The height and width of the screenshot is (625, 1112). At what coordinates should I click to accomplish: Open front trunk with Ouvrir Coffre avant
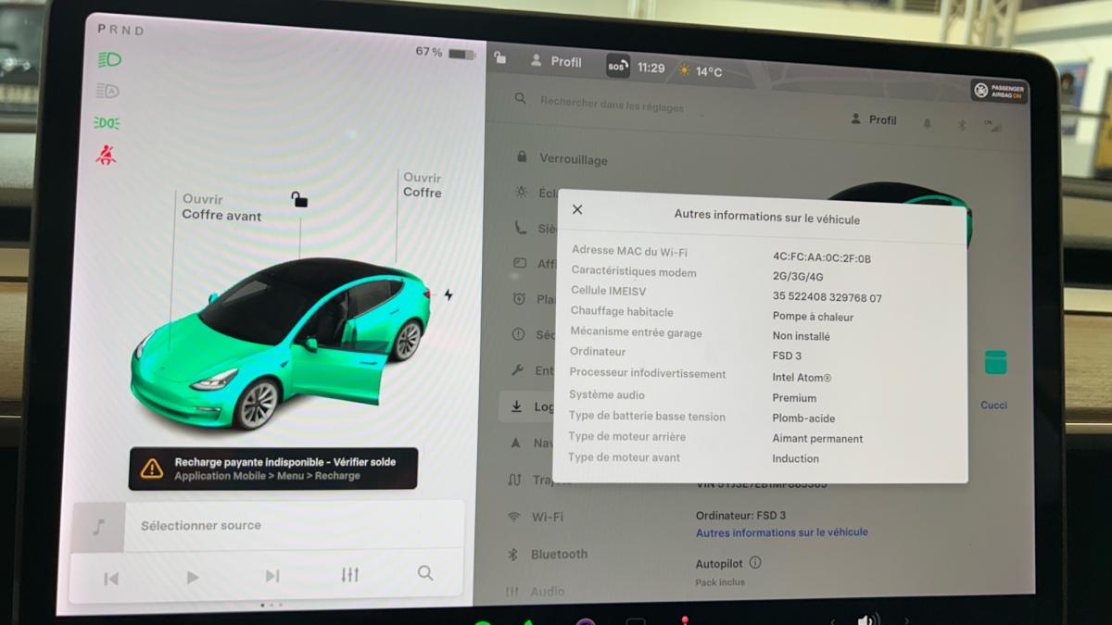coord(221,207)
